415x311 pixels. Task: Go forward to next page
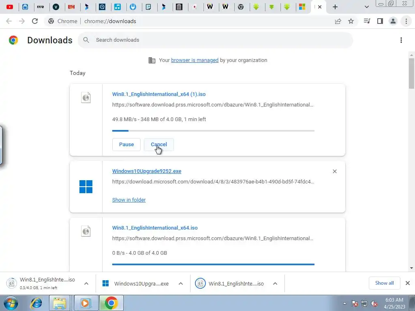pyautogui.click(x=22, y=21)
